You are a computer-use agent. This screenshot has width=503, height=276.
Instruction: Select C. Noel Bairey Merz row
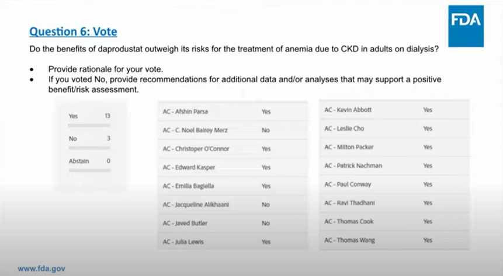232,130
